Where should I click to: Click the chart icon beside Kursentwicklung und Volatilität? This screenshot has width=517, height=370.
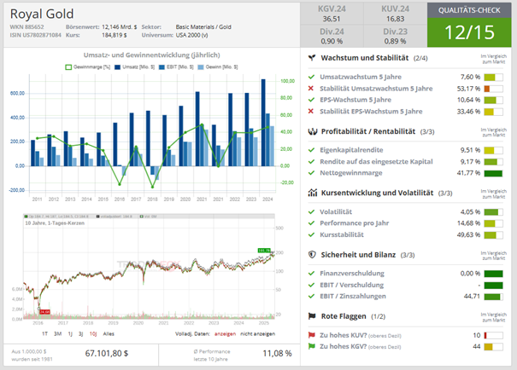[312, 193]
